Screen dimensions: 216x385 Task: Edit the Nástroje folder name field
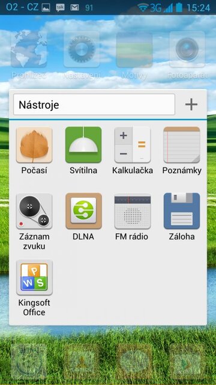coord(94,104)
